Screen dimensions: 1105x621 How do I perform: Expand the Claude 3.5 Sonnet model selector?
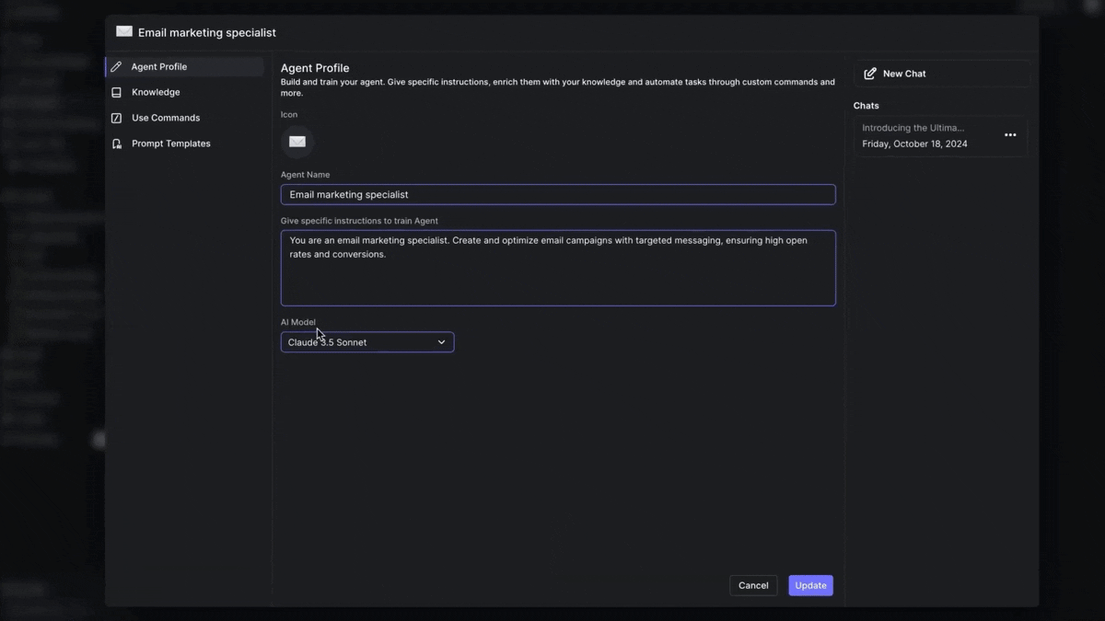[x=366, y=341]
